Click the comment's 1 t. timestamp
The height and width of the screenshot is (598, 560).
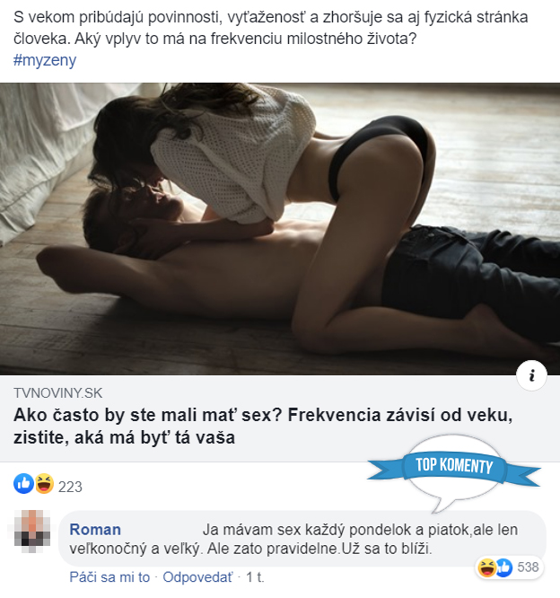[x=255, y=577]
